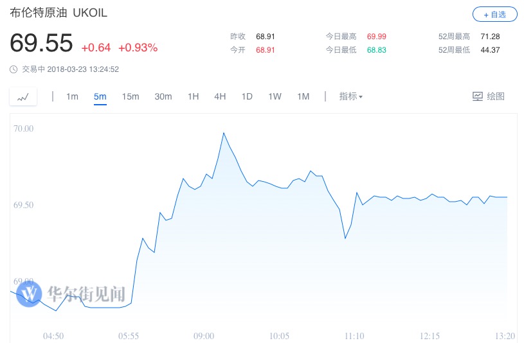Switch chart to 30m interval

pos(163,96)
